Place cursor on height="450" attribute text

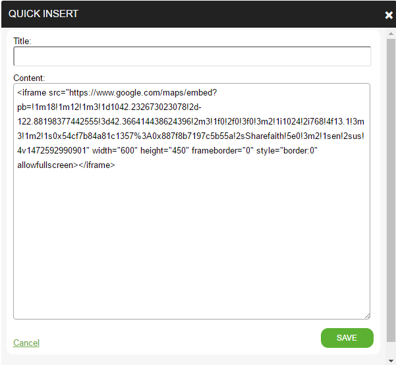pyautogui.click(x=165, y=151)
